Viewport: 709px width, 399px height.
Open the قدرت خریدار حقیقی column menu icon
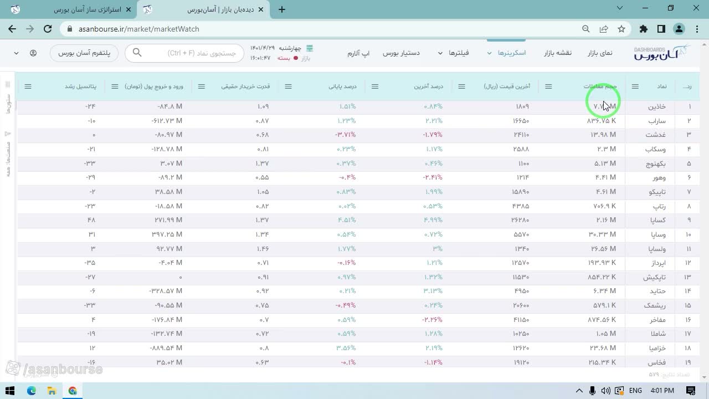(202, 86)
